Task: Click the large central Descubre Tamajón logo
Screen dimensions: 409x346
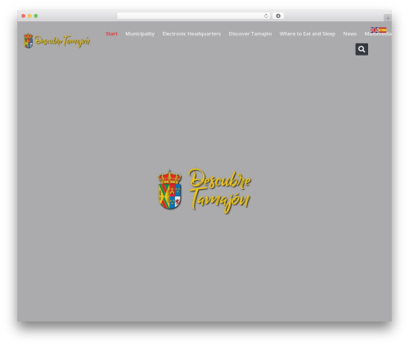Action: (204, 191)
